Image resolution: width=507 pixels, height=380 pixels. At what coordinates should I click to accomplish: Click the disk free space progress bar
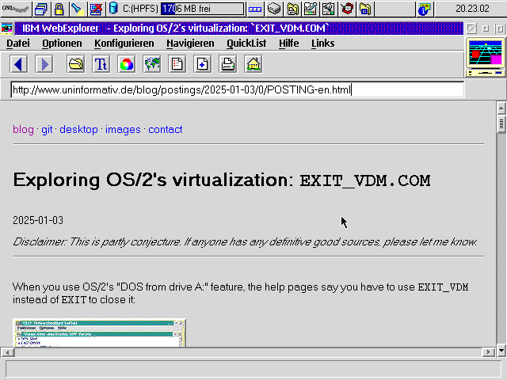pyautogui.click(x=203, y=9)
